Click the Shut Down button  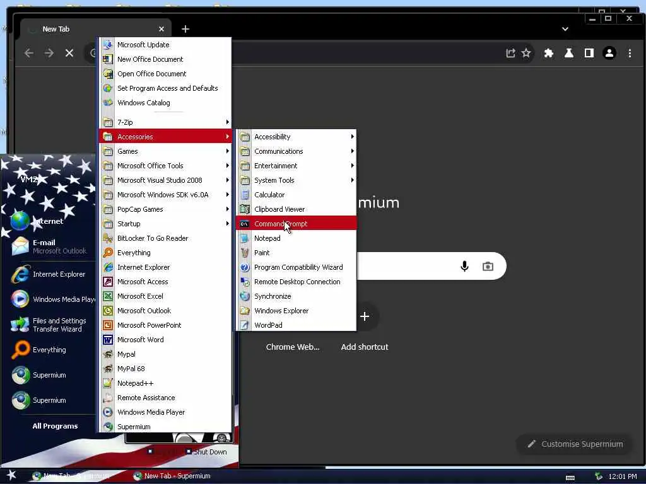tap(206, 451)
